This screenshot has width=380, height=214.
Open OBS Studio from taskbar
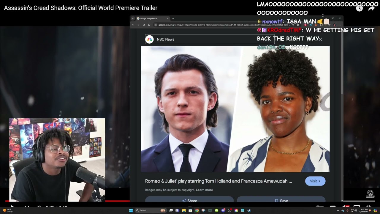[x=229, y=210]
